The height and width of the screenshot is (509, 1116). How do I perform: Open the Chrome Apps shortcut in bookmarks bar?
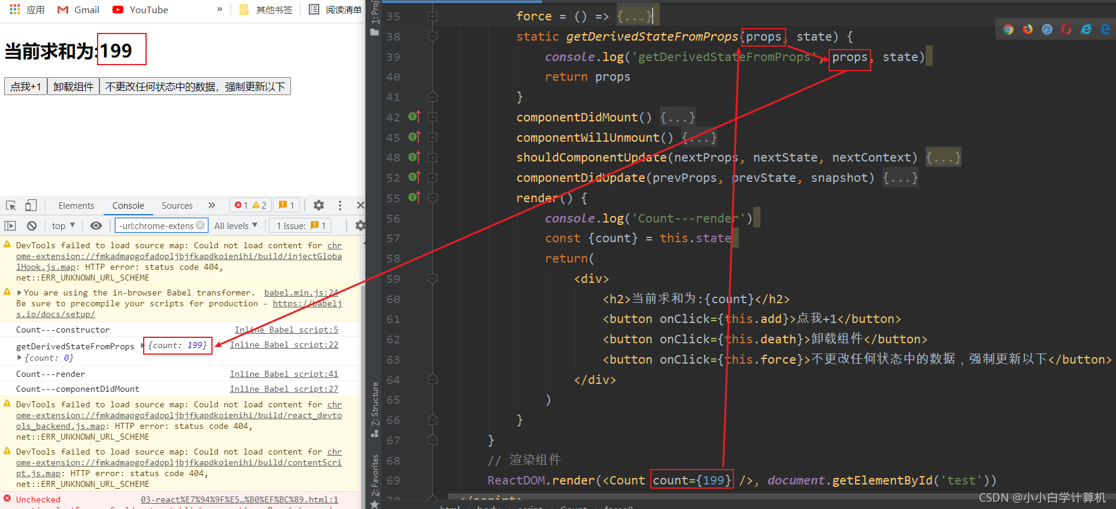[x=28, y=10]
